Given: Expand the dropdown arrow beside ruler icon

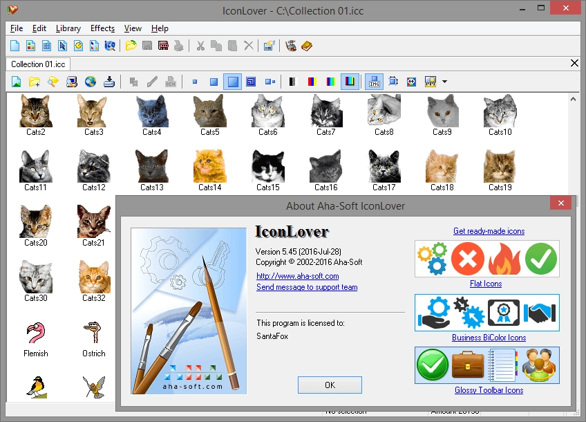Looking at the screenshot, I should pos(445,82).
